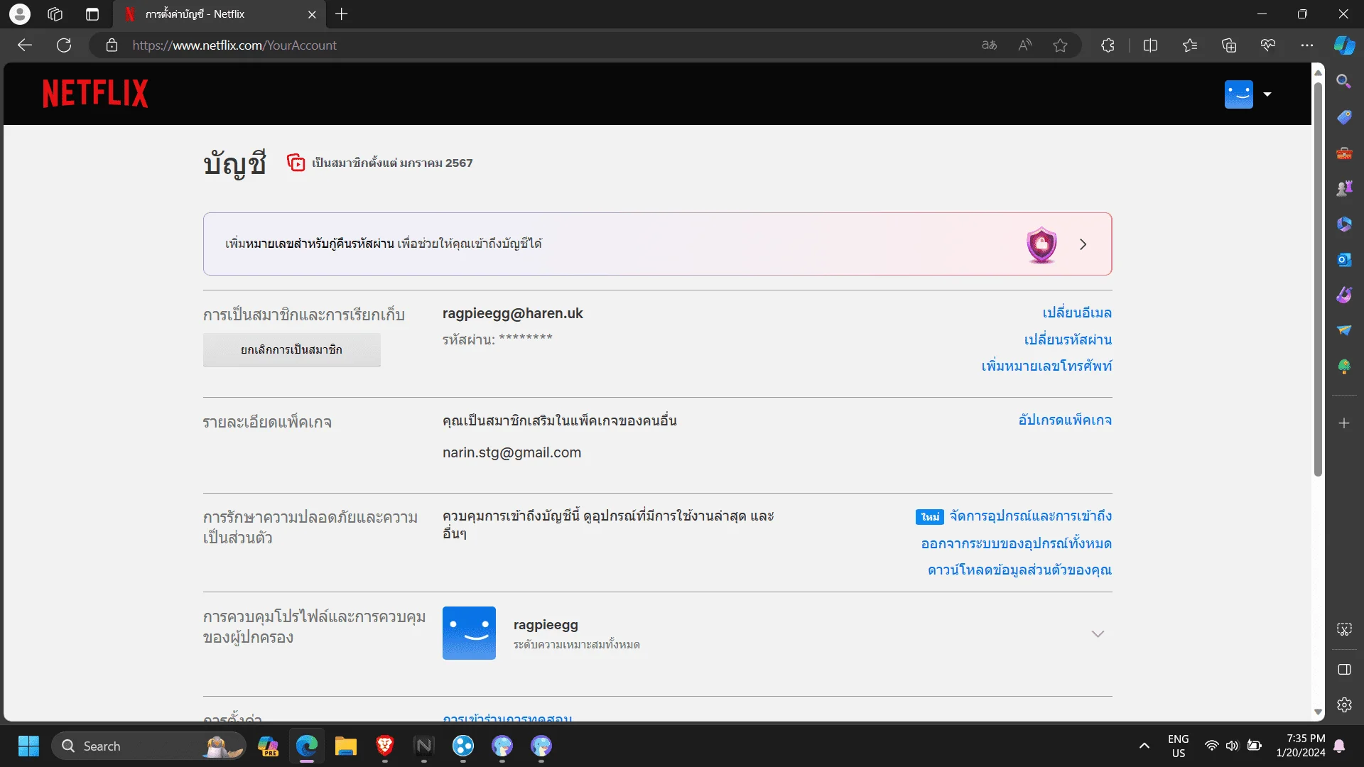Open tools briefcase icon in sidebar
The width and height of the screenshot is (1364, 767).
pyautogui.click(x=1343, y=153)
